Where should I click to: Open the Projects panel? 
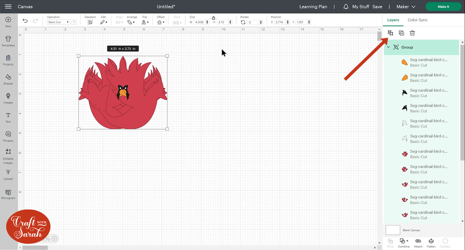[x=8, y=60]
